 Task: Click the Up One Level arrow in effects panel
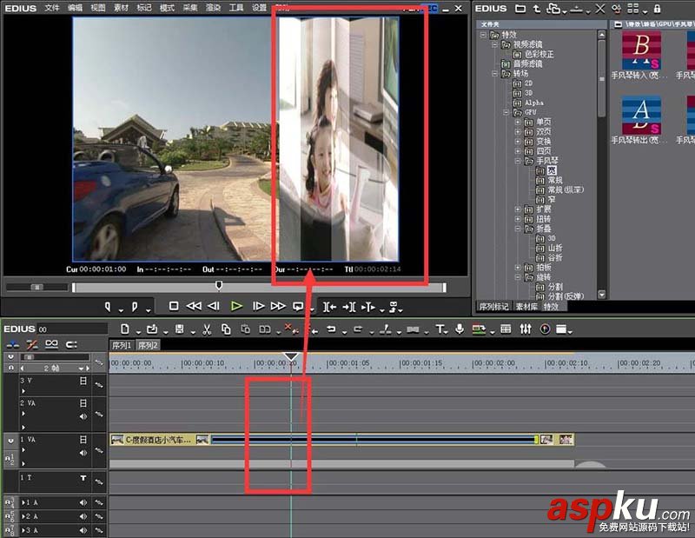tap(536, 9)
